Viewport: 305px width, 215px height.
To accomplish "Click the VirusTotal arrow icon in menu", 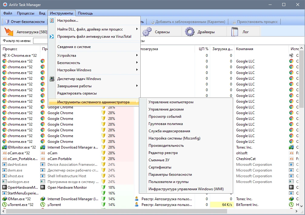I will (x=52, y=37).
